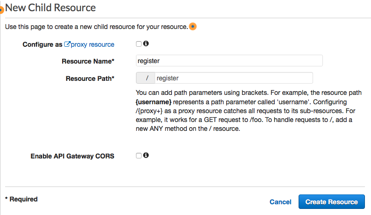This screenshot has width=371, height=215.
Task: Enable the Configure as proxy resource checkbox
Action: 139,44
